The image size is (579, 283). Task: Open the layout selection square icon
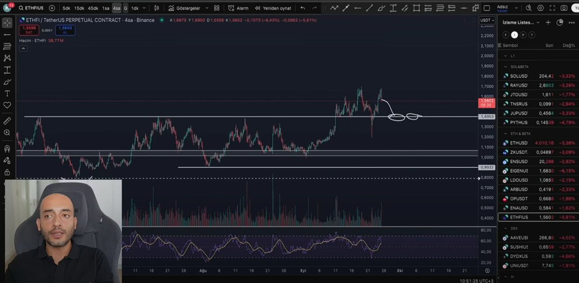pos(487,8)
